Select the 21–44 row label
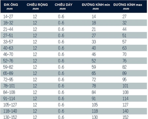 (x=8, y=29)
